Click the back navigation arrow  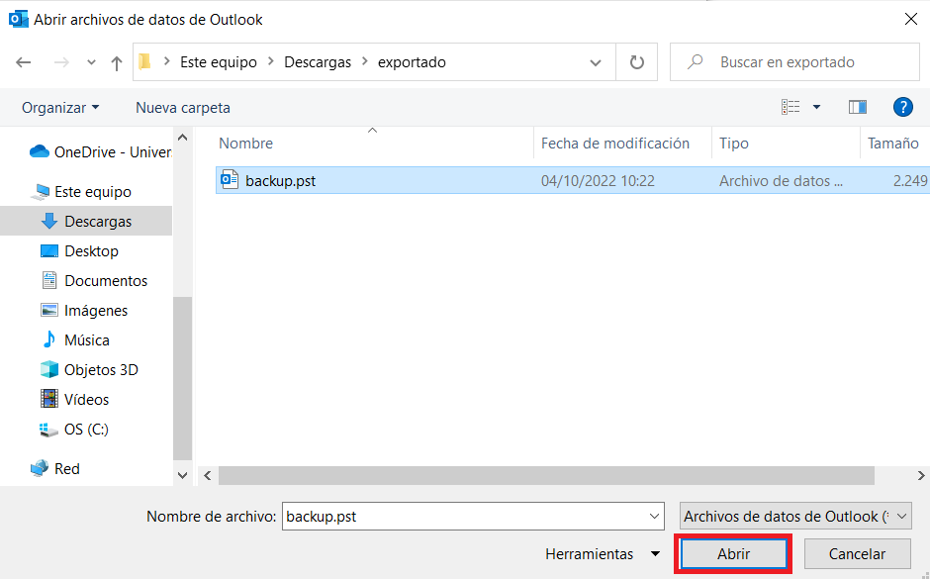coord(24,62)
